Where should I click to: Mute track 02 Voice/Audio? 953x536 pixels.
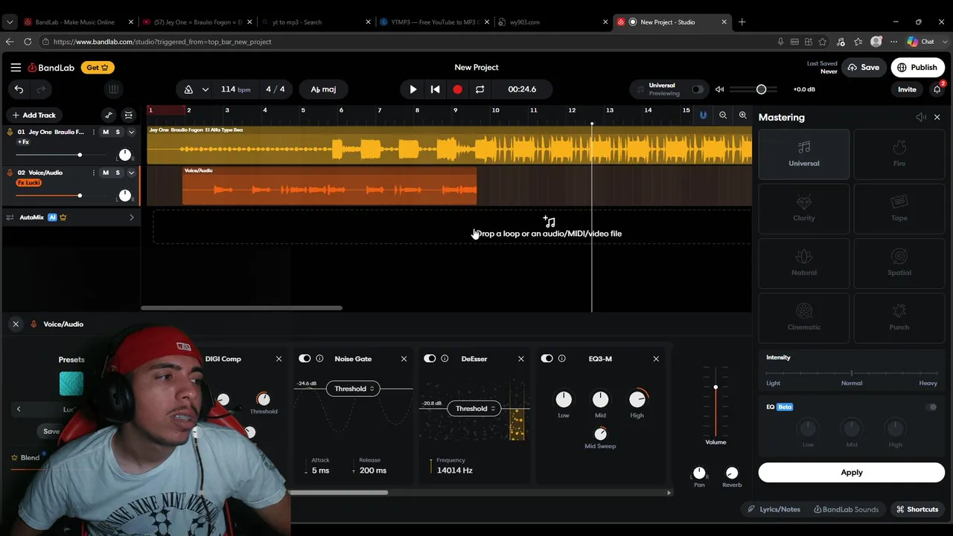click(x=106, y=173)
